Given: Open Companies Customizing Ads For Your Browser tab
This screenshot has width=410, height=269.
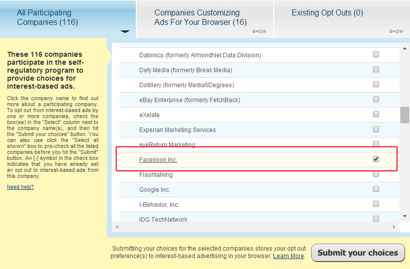Looking at the screenshot, I should (205, 19).
